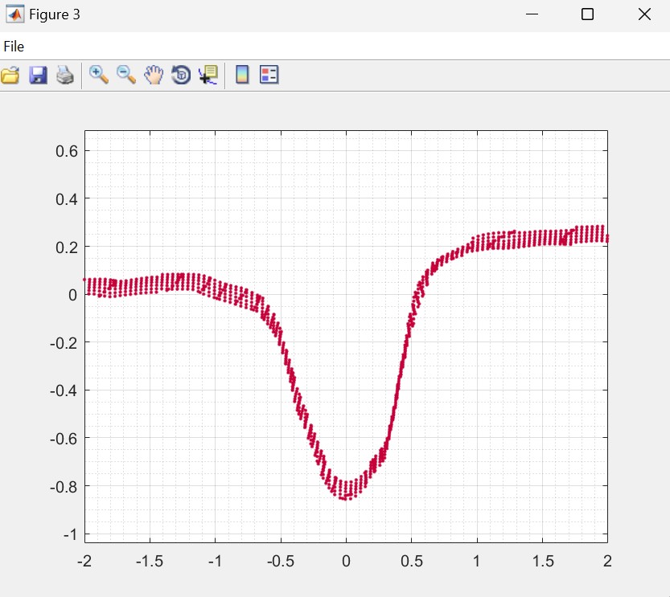Minimize the Figure 3 window
The height and width of the screenshot is (597, 670).
pos(532,14)
